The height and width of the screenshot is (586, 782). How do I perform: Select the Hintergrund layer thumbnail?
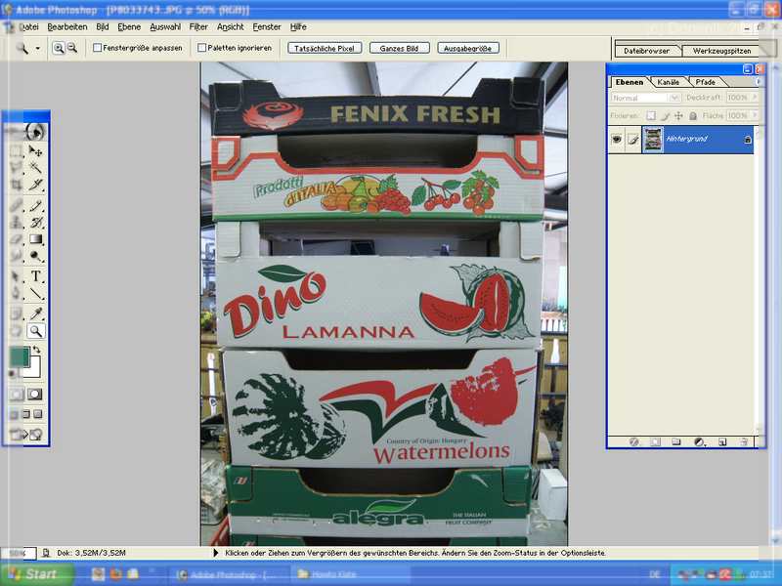point(652,140)
